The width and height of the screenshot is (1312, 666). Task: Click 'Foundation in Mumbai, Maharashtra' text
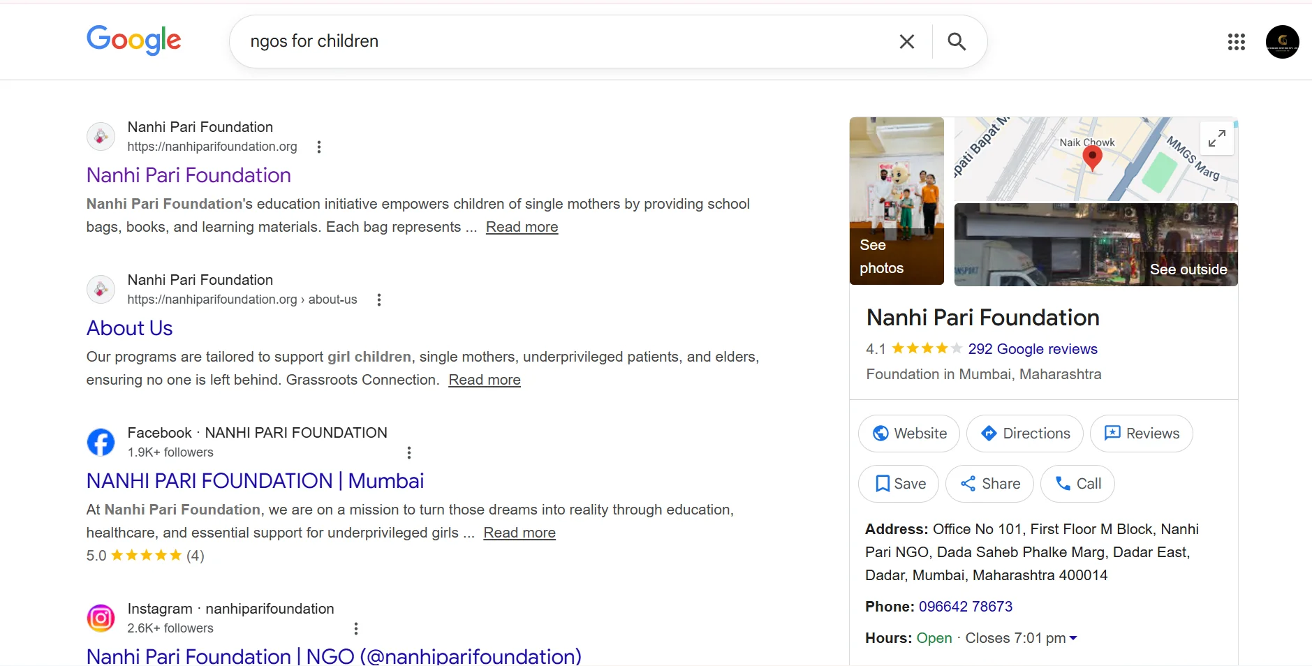tap(984, 374)
